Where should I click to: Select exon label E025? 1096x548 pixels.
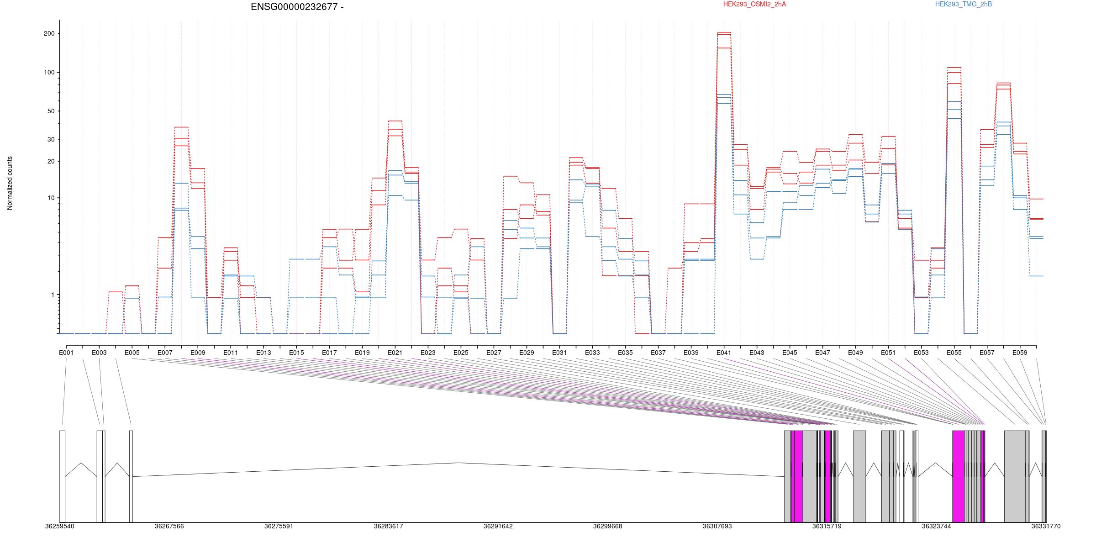click(x=461, y=353)
